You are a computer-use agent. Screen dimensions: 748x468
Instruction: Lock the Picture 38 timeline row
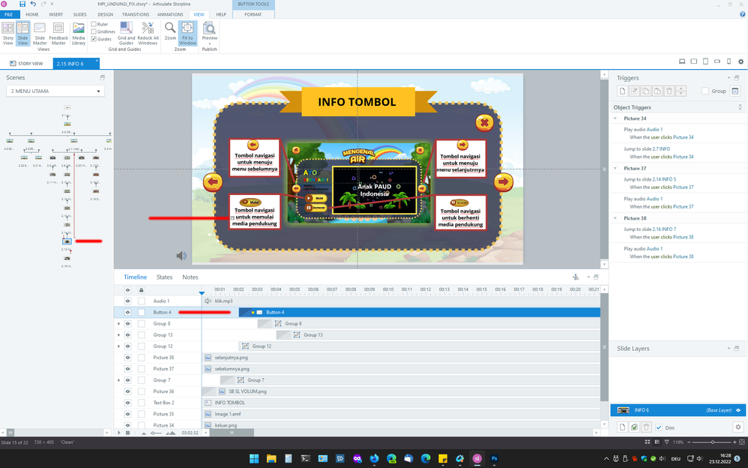141,358
